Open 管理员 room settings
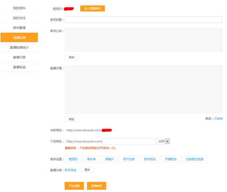Screen dimensions: 227x192 (x=73, y=159)
